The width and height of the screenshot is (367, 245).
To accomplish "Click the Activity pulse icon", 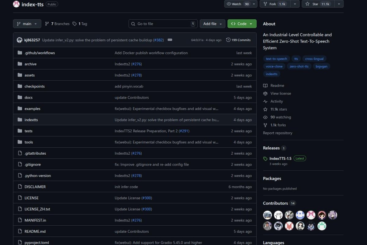I will (x=265, y=101).
